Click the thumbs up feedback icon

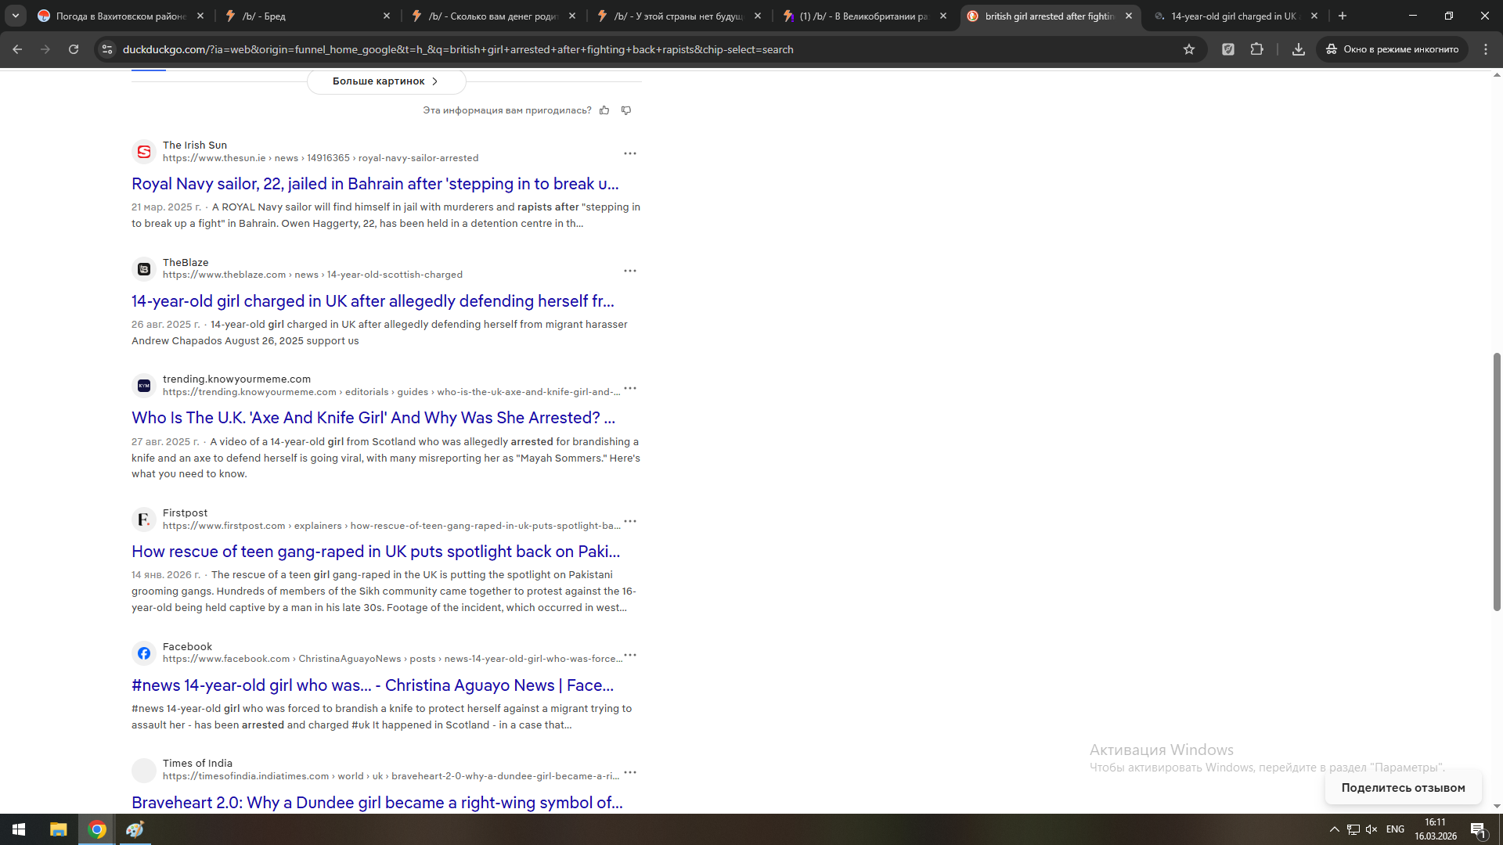tap(604, 110)
